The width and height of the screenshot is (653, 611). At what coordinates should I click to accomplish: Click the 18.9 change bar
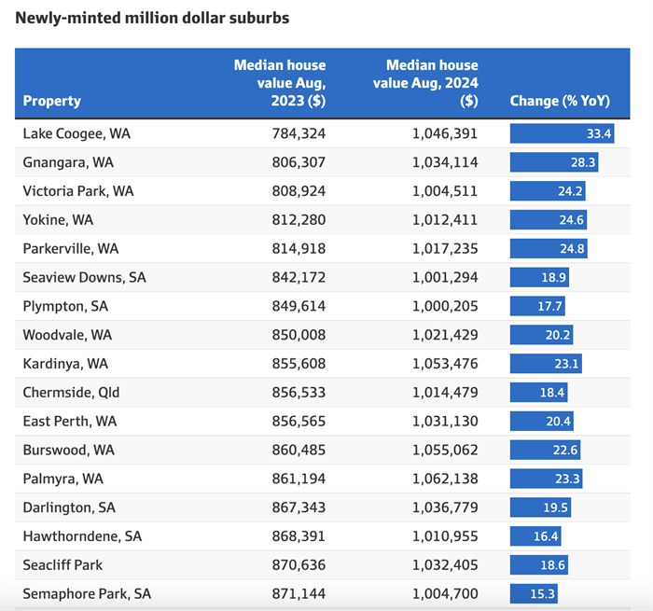coord(539,277)
